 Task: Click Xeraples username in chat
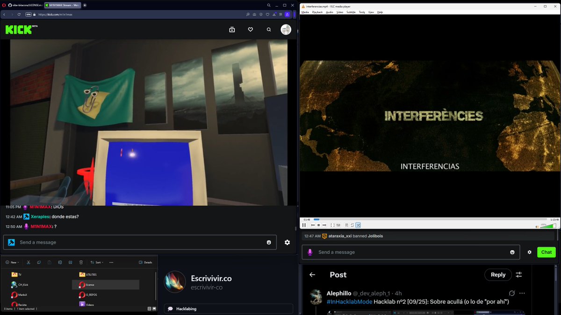pyautogui.click(x=40, y=217)
